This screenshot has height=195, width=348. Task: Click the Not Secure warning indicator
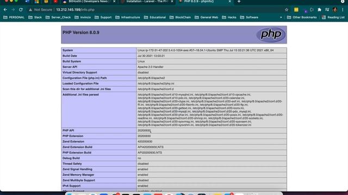pos(41,10)
